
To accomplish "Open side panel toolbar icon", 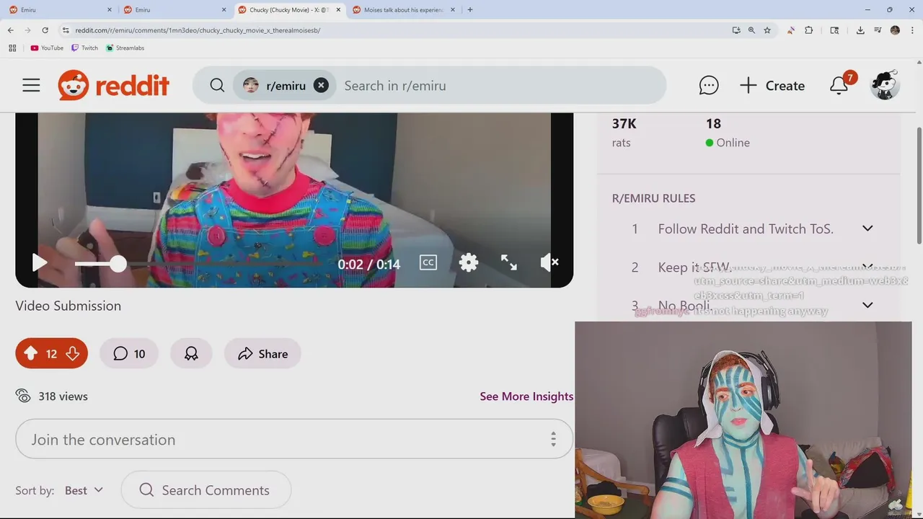I will [834, 30].
